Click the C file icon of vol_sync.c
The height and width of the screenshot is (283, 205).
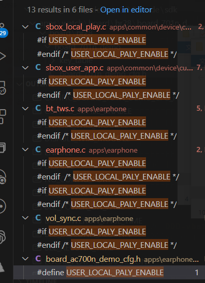pos(38,218)
